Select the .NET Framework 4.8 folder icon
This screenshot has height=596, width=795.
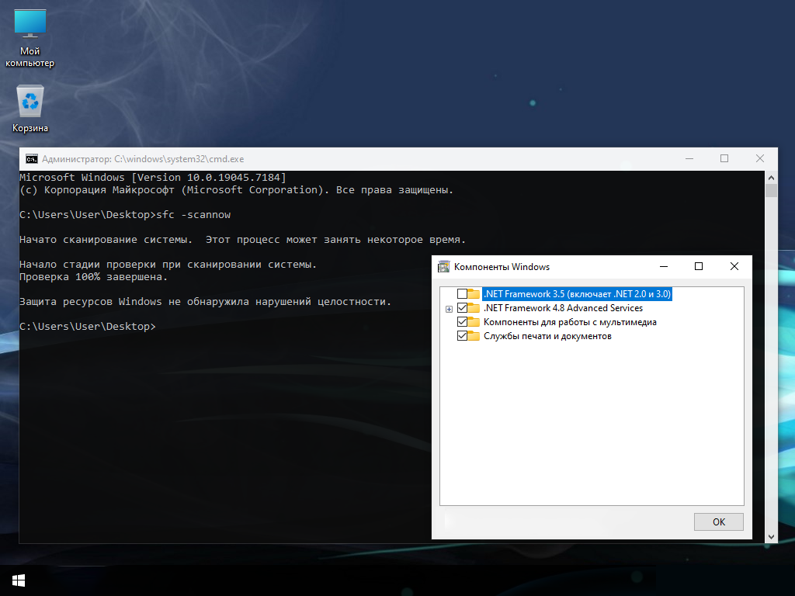pos(474,308)
